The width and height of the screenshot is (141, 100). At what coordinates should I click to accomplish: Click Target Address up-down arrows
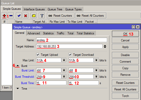coord(105,46)
